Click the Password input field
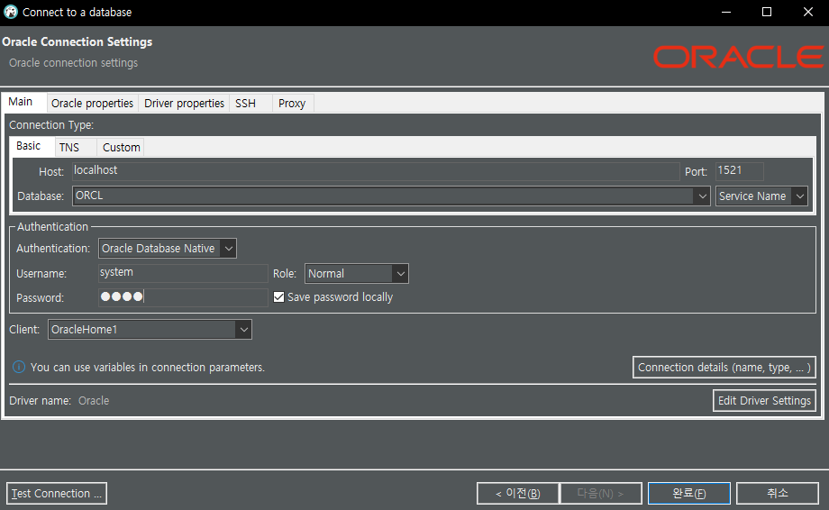Viewport: 829px width, 510px height. pyautogui.click(x=183, y=297)
